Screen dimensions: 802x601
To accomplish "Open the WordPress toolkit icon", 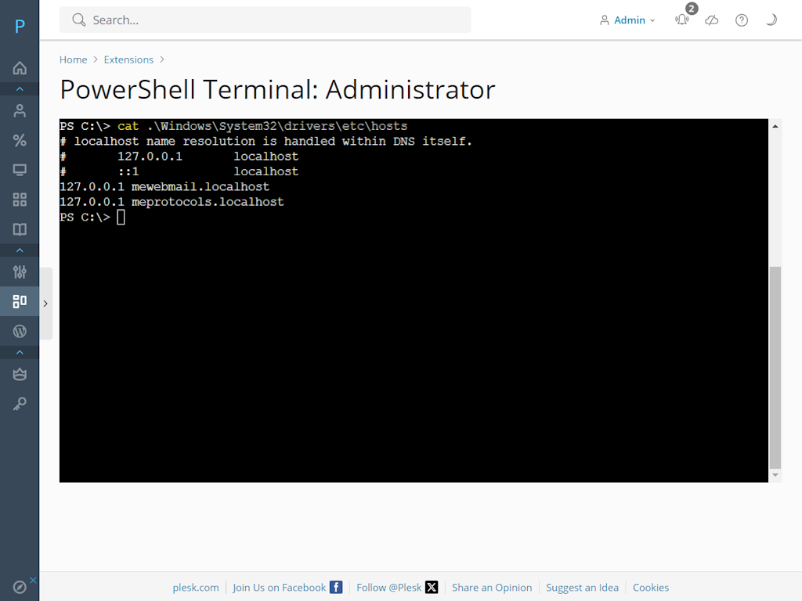I will pos(19,330).
